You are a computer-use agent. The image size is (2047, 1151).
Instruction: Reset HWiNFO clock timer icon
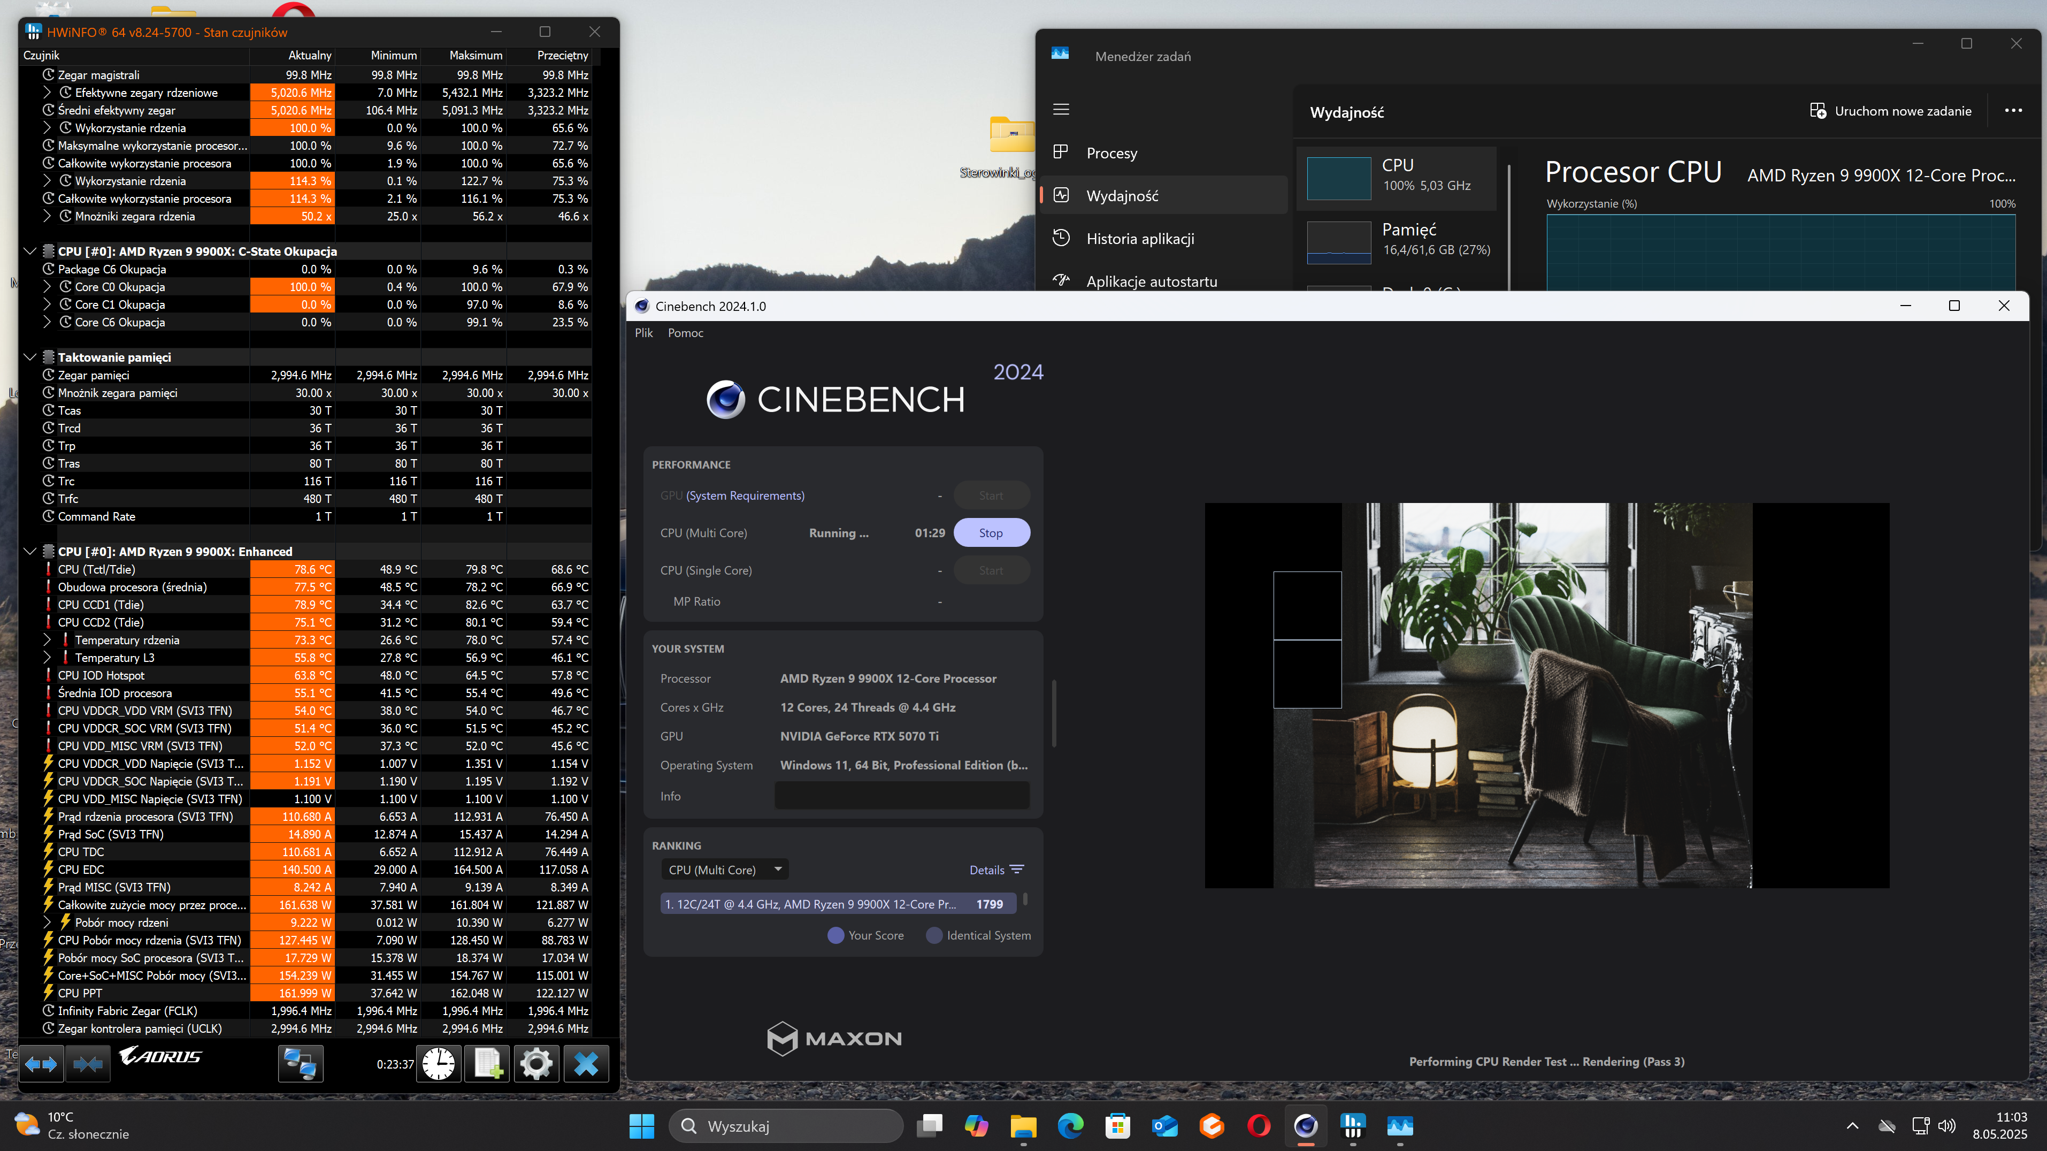[x=439, y=1064]
